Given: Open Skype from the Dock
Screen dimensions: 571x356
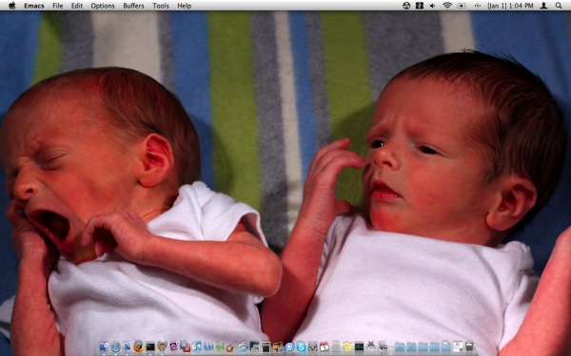Looking at the screenshot, I should tap(301, 347).
